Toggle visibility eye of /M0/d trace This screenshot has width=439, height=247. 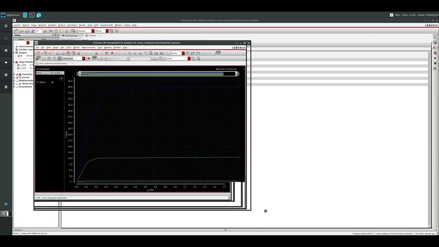[52, 82]
